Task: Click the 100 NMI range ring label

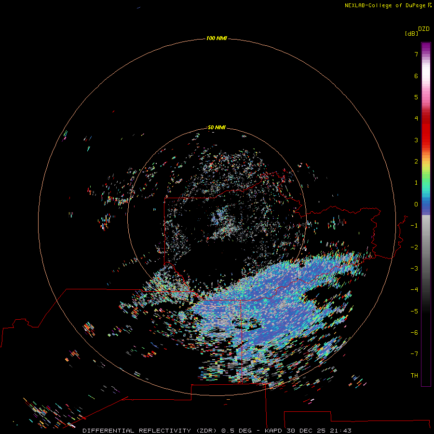Action: tap(217, 38)
